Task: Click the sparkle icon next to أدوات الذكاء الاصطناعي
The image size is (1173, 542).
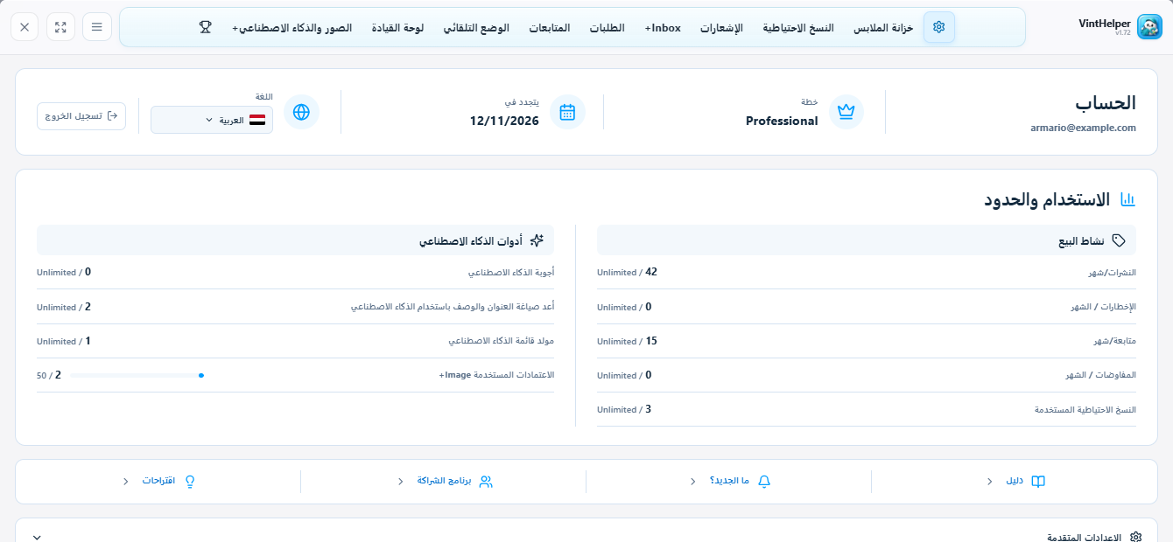Action: point(537,240)
